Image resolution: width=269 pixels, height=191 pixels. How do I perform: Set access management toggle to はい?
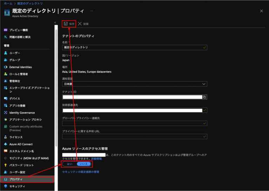tap(69, 164)
